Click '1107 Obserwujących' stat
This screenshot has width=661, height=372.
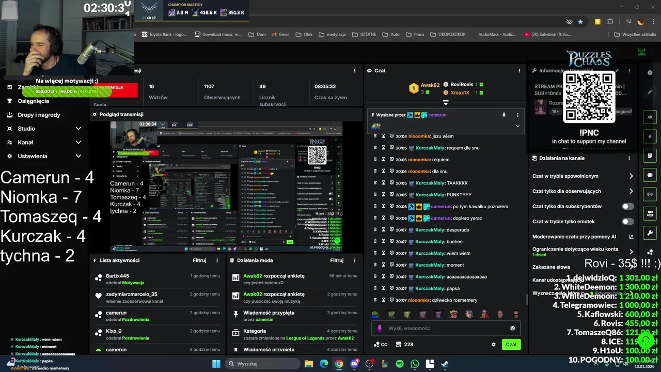tap(222, 92)
